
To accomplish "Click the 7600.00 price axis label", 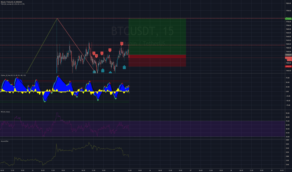I will tap(289, 44).
